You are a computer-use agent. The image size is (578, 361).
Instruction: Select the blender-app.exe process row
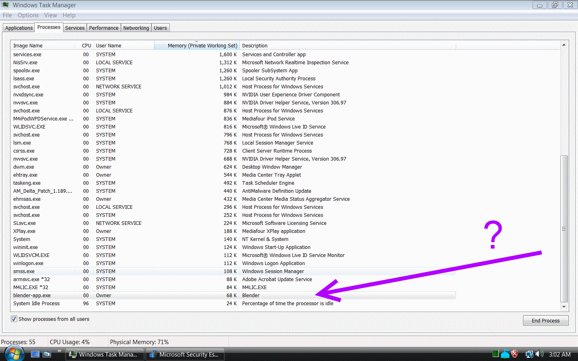tap(234, 295)
